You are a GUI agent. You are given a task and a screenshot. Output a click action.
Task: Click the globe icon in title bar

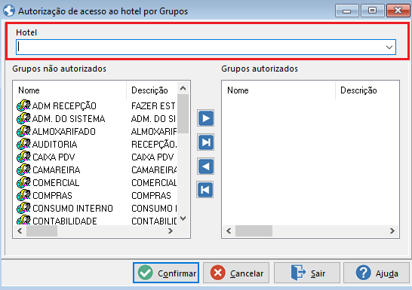(9, 11)
